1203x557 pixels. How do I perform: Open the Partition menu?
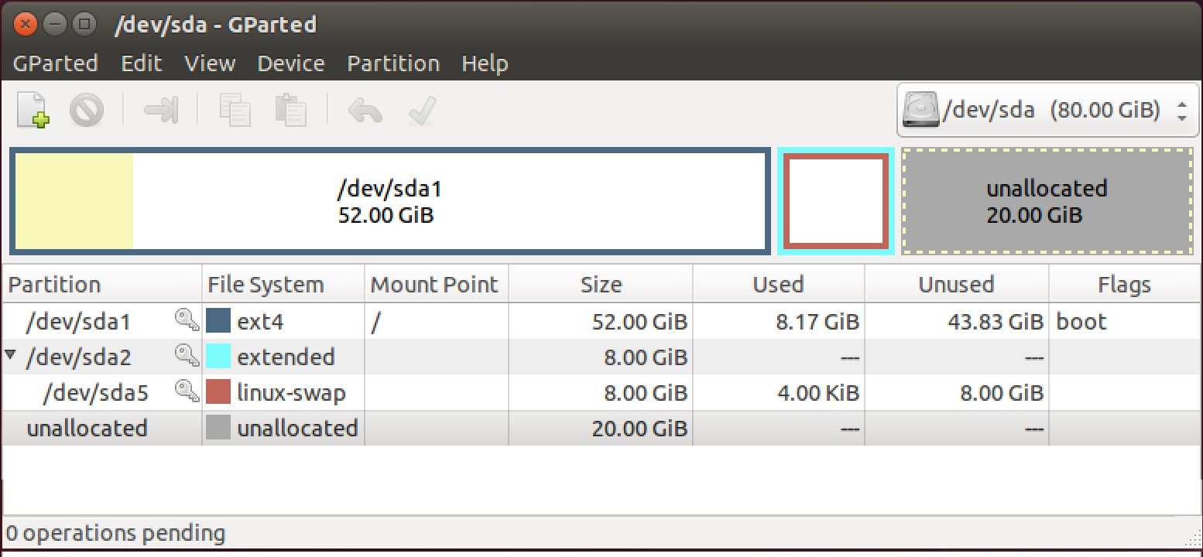click(393, 63)
